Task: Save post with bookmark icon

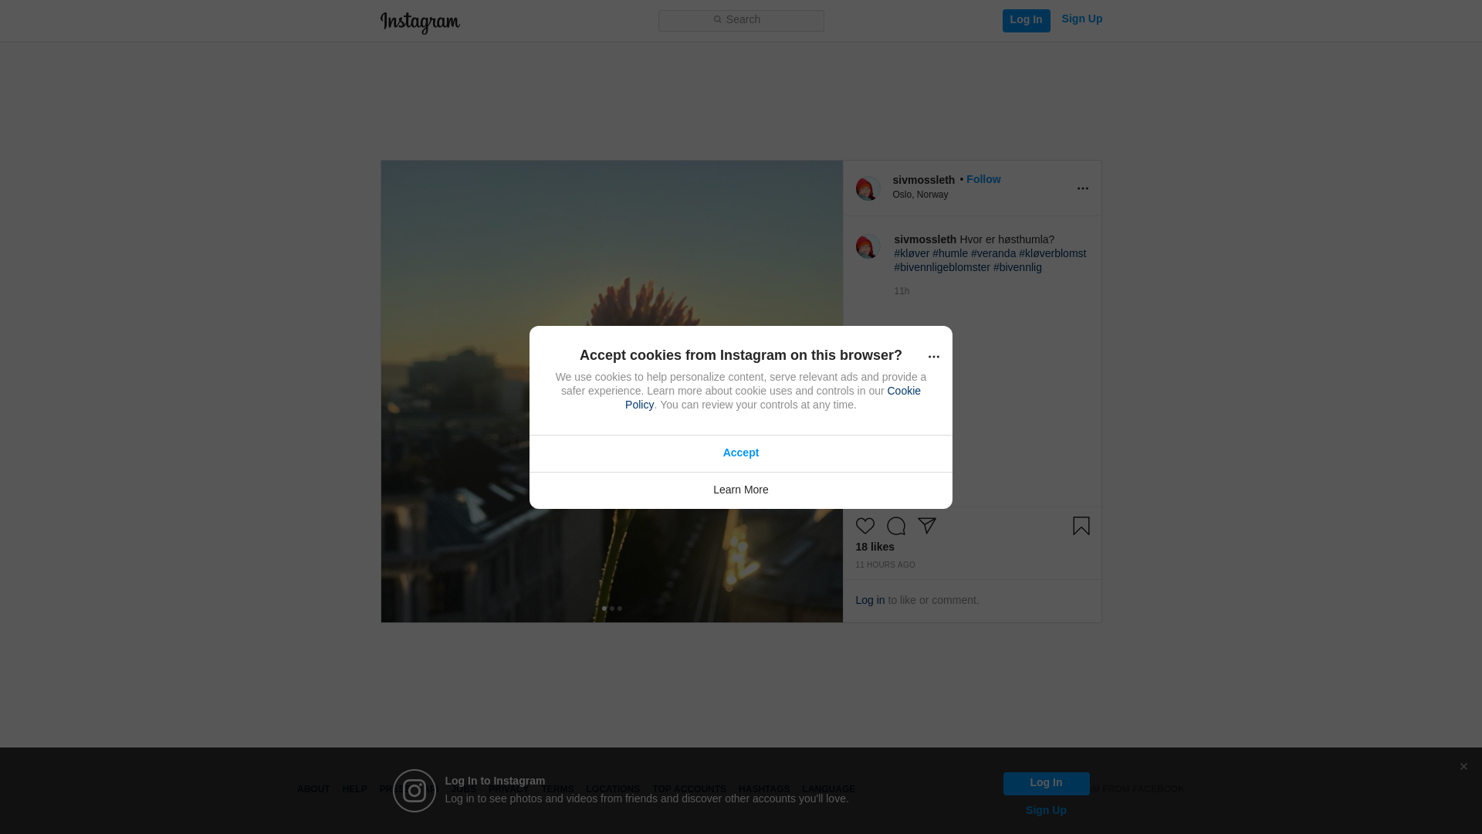Action: point(1081,526)
